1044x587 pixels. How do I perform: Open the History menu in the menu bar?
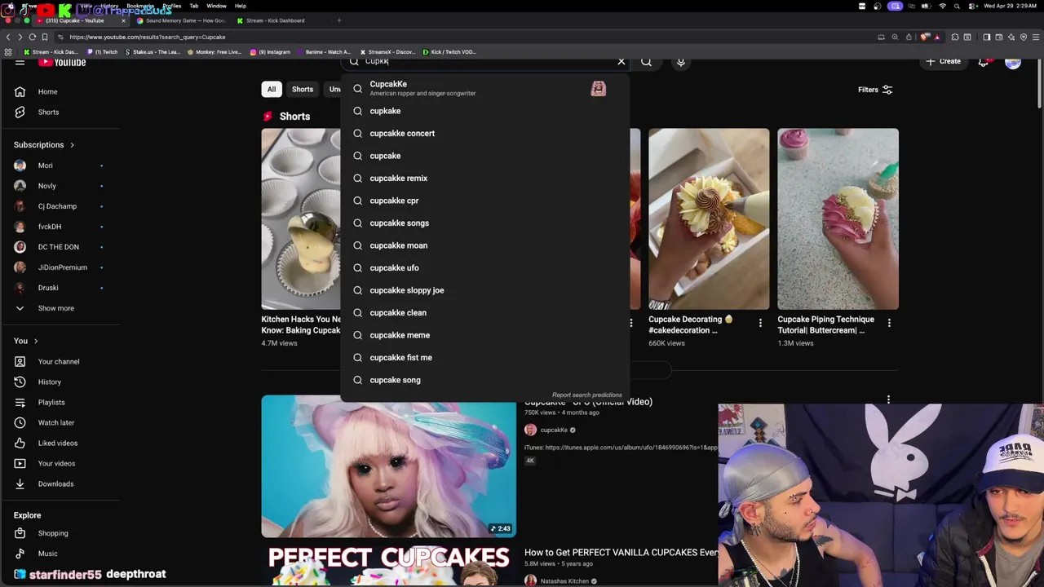[x=109, y=6]
